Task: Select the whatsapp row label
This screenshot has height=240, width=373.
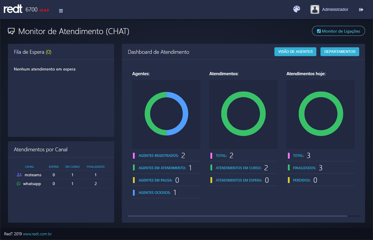Action: (x=32, y=184)
